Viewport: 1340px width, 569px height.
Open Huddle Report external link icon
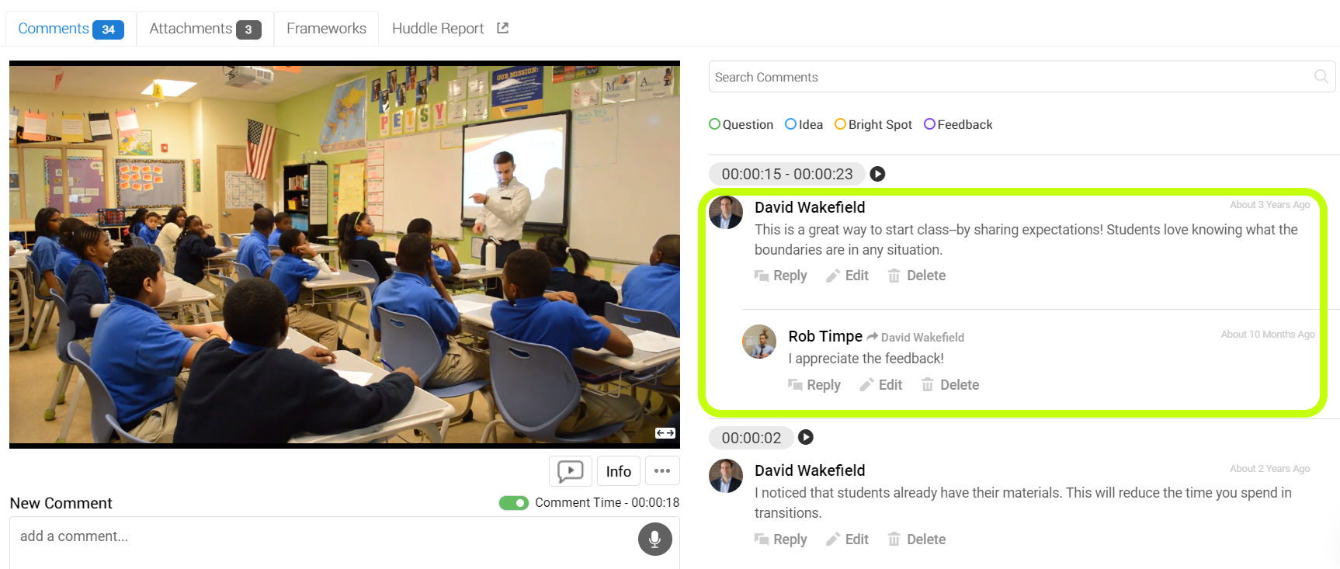pos(502,28)
